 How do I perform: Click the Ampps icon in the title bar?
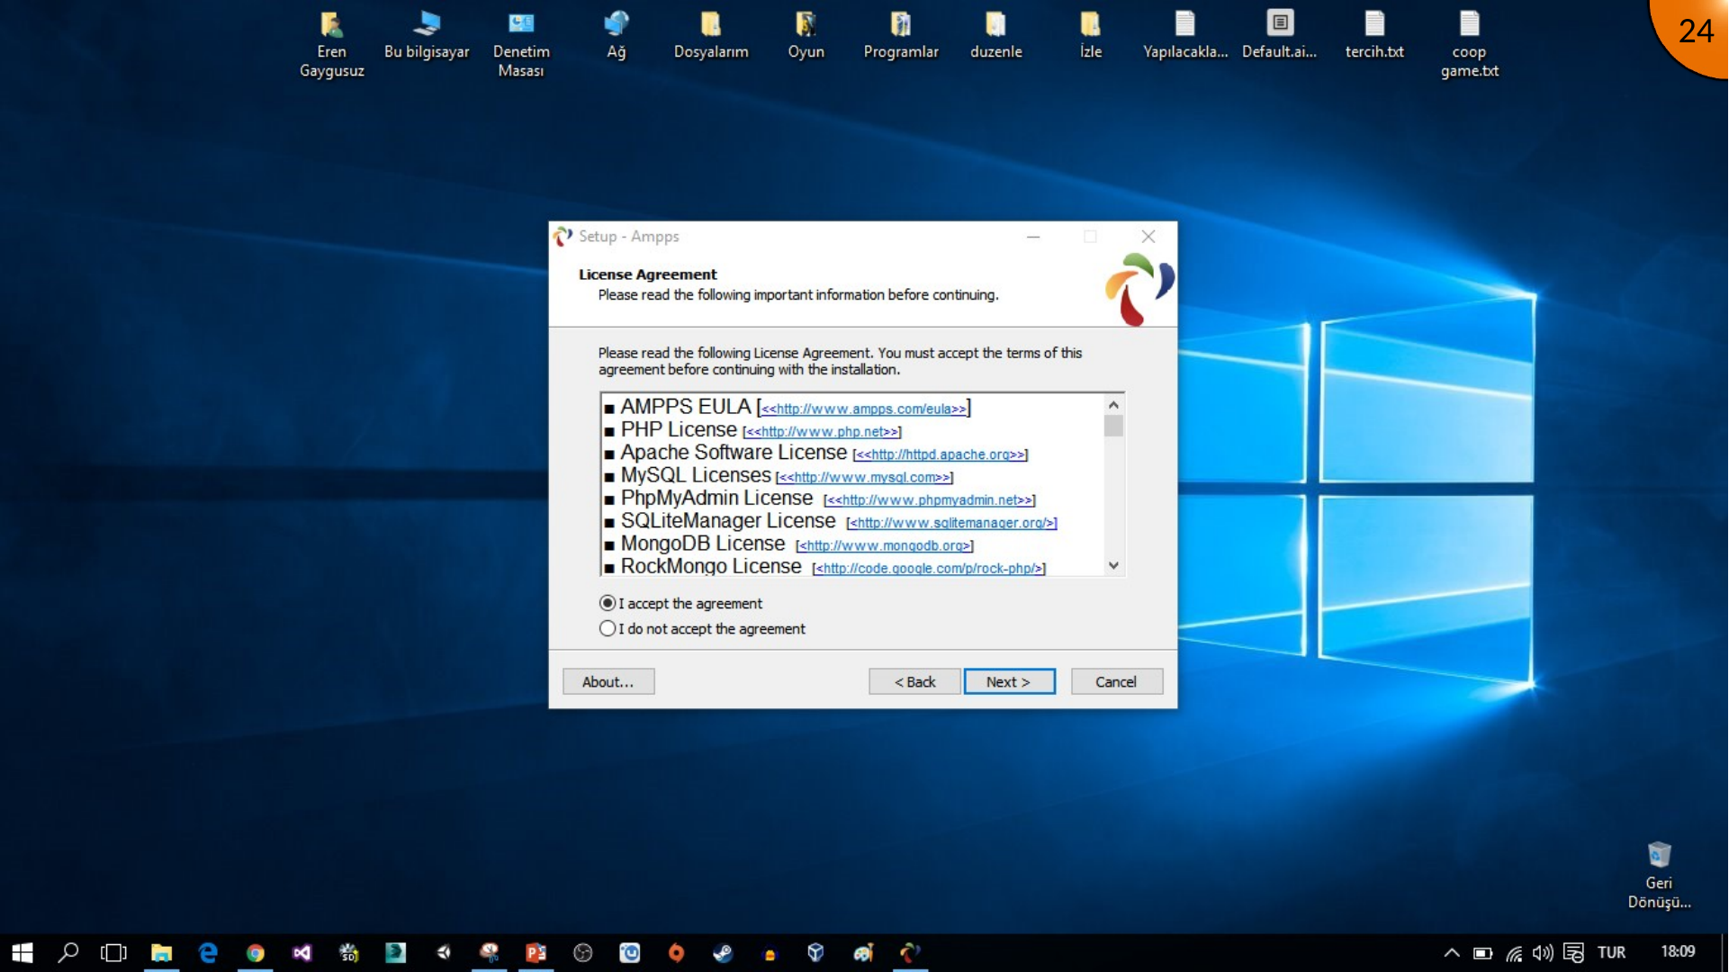[x=563, y=237]
